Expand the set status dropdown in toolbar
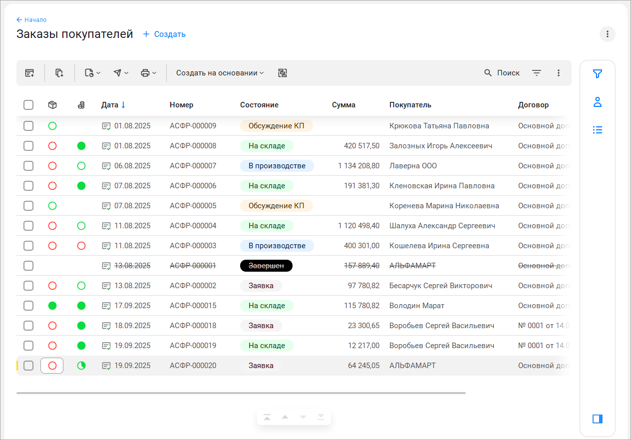This screenshot has width=631, height=440. pyautogui.click(x=92, y=73)
